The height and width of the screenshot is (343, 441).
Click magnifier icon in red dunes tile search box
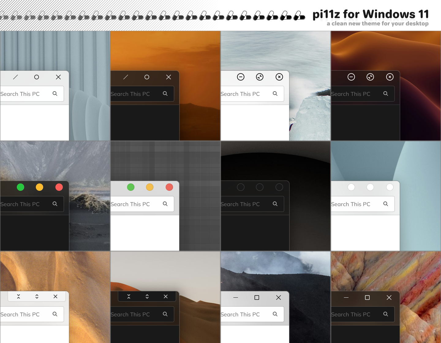(x=386, y=94)
